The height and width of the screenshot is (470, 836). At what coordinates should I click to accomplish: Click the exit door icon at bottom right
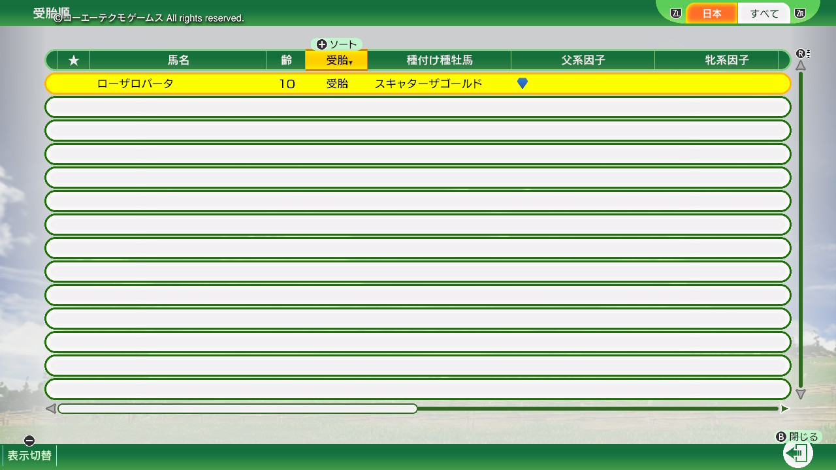(x=797, y=453)
